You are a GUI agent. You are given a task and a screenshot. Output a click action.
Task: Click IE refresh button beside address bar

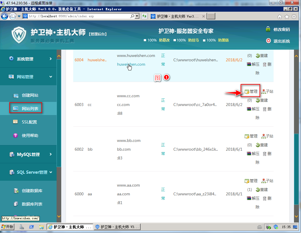[x=144, y=16]
